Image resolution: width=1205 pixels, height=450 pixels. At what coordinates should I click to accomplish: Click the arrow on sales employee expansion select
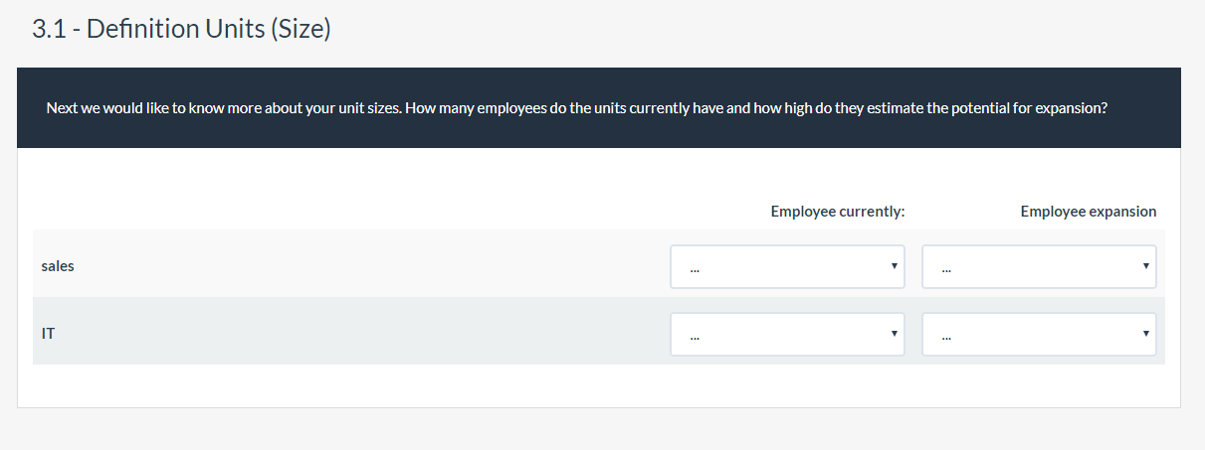pyautogui.click(x=1145, y=266)
